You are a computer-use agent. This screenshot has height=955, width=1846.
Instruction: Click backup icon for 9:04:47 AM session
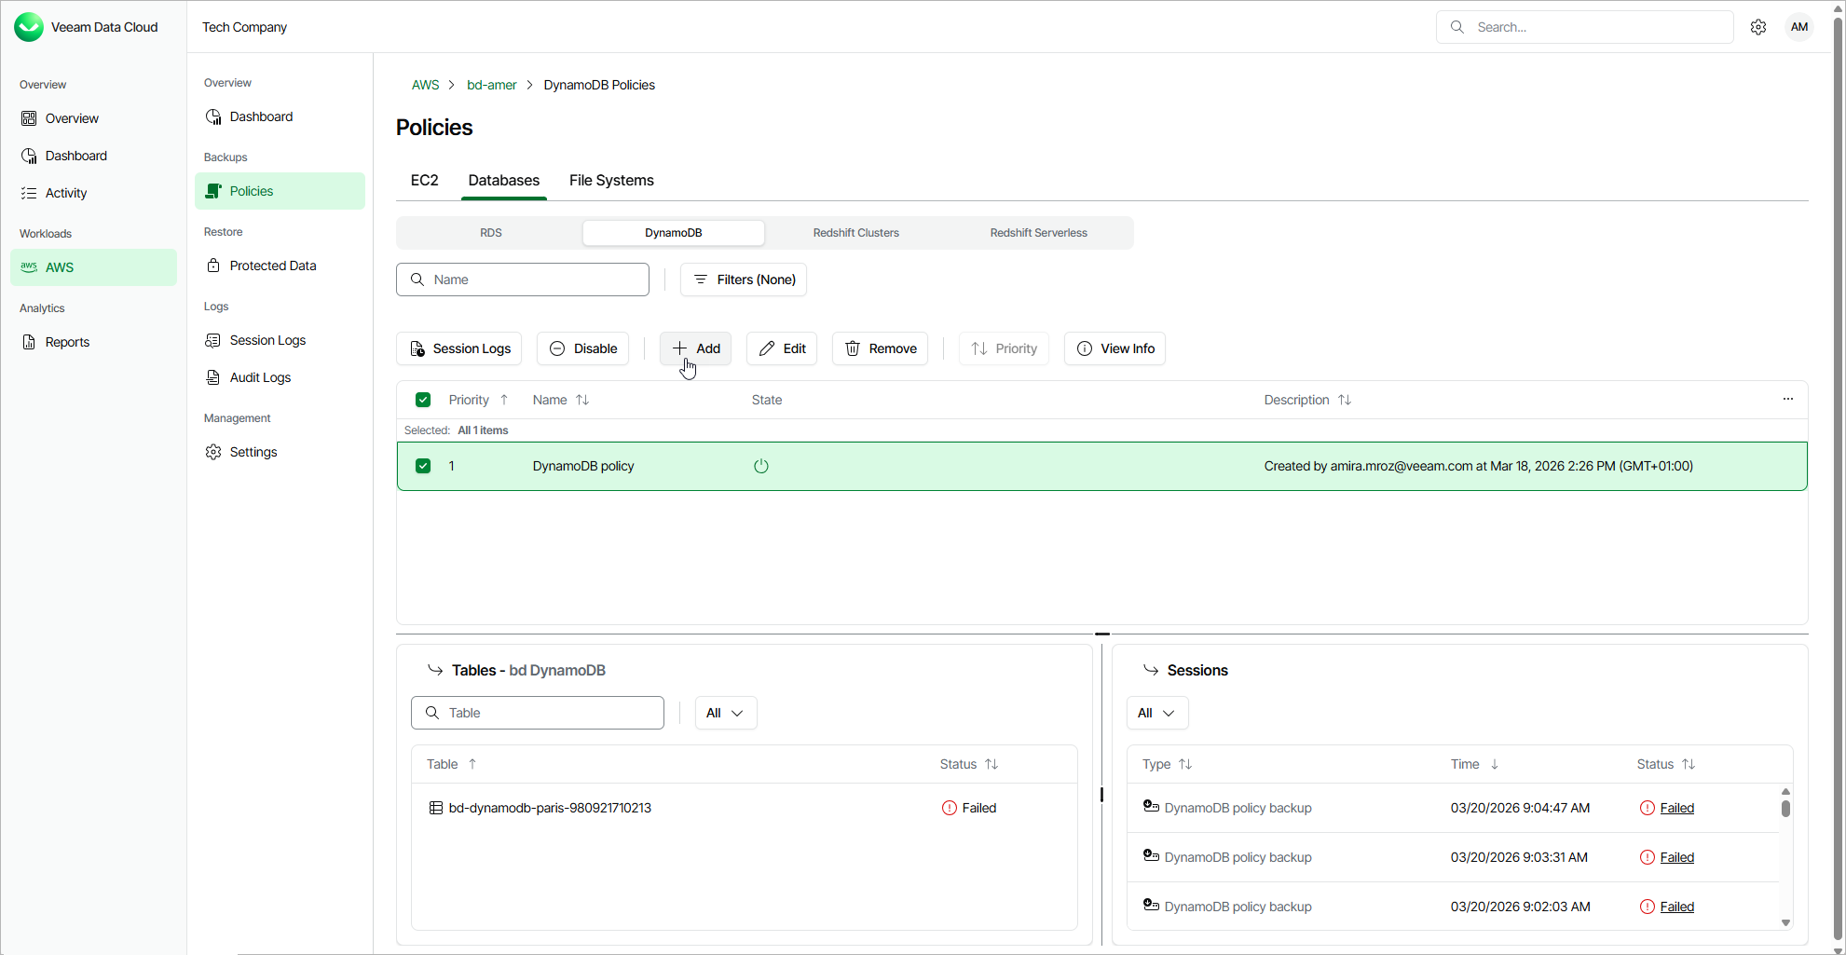tap(1151, 807)
